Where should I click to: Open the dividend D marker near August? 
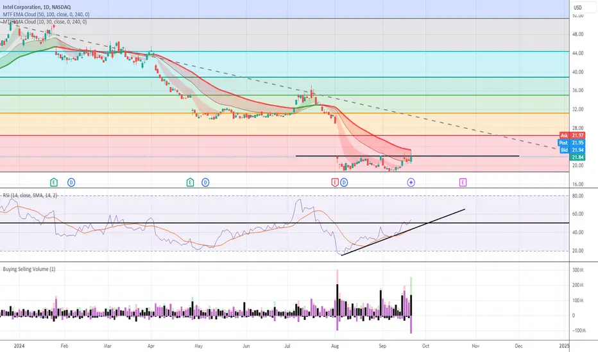(x=344, y=182)
